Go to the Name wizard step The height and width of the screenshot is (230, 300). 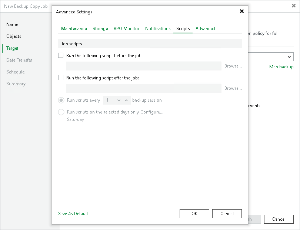(x=12, y=24)
